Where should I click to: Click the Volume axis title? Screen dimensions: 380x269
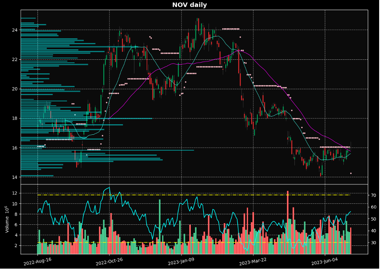point(7,219)
